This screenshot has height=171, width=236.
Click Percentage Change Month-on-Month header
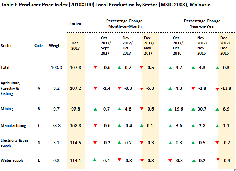(x=124, y=24)
